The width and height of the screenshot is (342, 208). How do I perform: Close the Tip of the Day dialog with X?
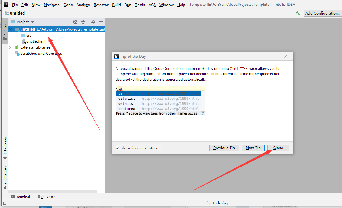pos(286,56)
